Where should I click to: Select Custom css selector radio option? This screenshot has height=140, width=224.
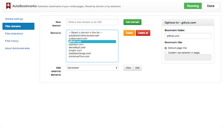[x=166, y=53]
